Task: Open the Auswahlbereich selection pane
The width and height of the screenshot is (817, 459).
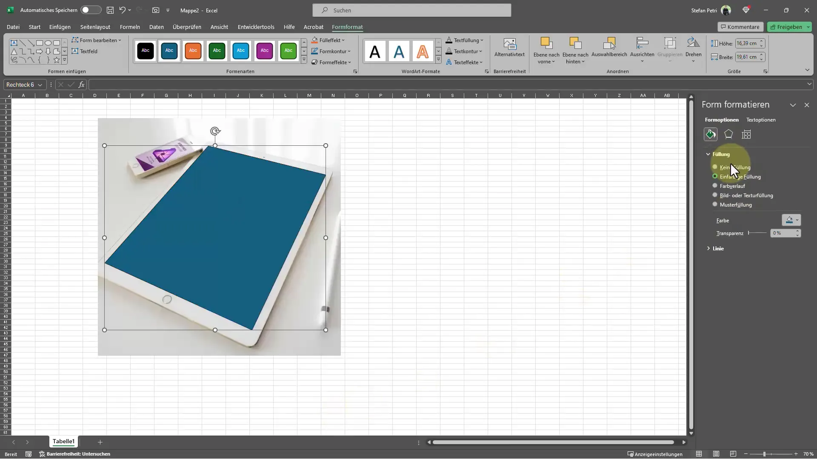Action: (609, 48)
